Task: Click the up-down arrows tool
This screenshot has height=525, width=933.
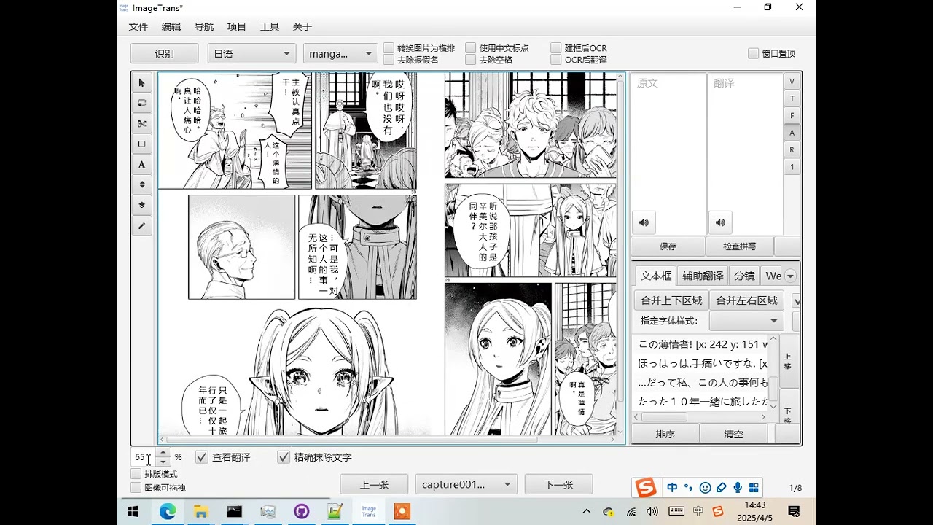Action: 141,185
